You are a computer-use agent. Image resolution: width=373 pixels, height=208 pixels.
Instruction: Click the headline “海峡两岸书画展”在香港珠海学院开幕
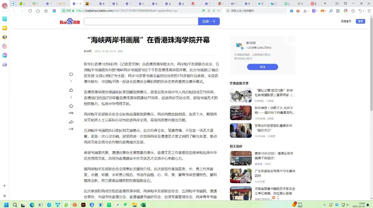pos(149,40)
